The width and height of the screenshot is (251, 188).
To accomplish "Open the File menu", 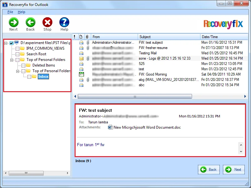I will point(10,12).
